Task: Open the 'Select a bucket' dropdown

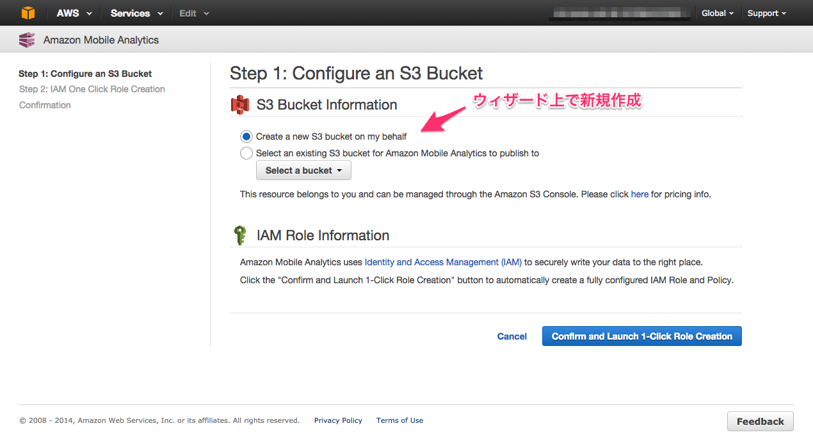Action: 303,170
